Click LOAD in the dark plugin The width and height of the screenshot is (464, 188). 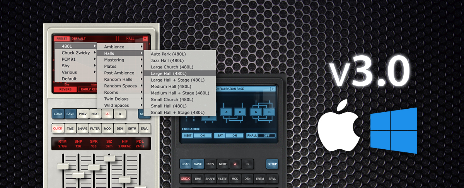click(186, 164)
